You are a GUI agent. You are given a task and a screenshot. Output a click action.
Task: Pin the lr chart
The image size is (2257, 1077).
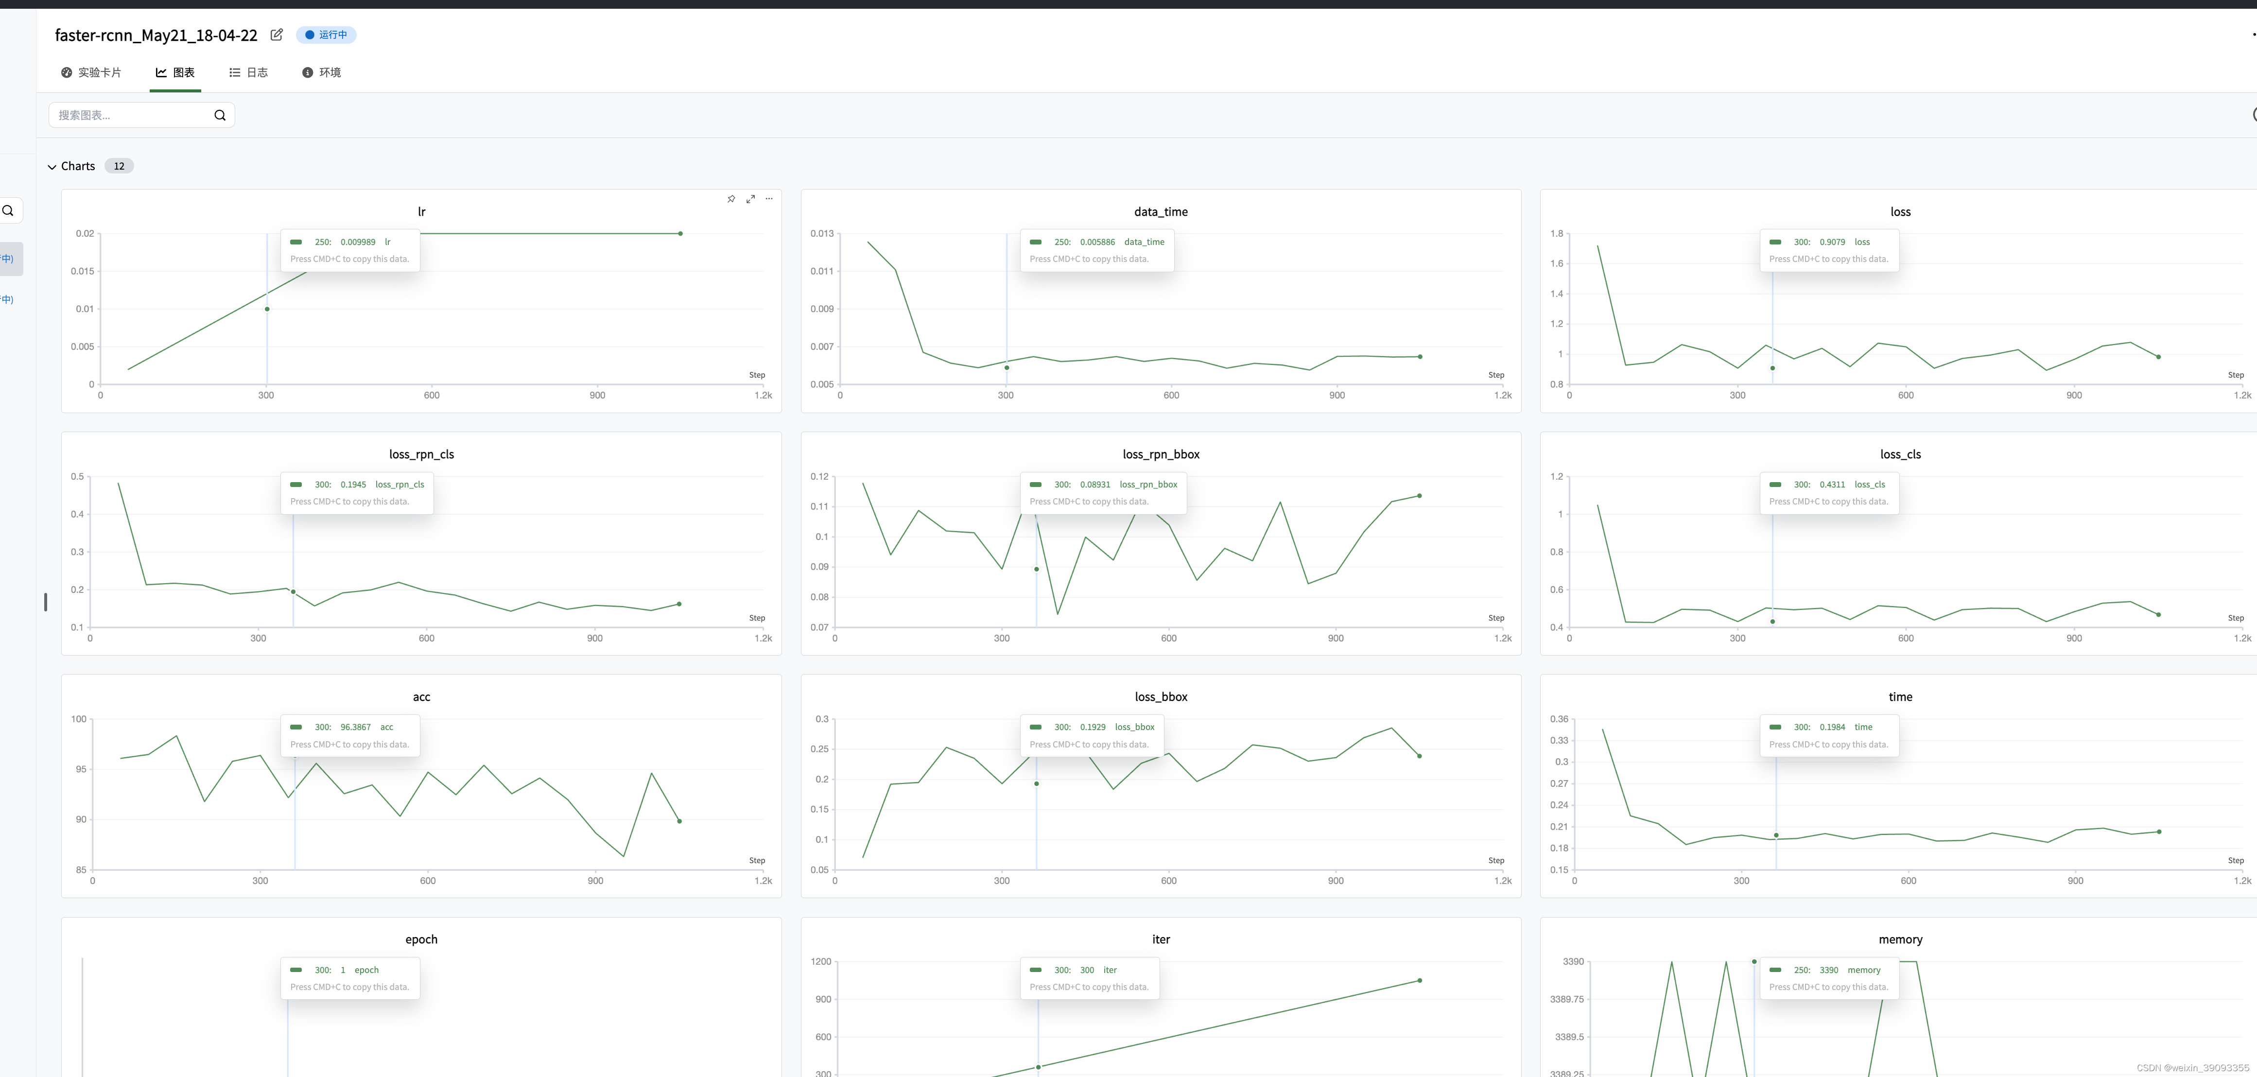coord(731,199)
